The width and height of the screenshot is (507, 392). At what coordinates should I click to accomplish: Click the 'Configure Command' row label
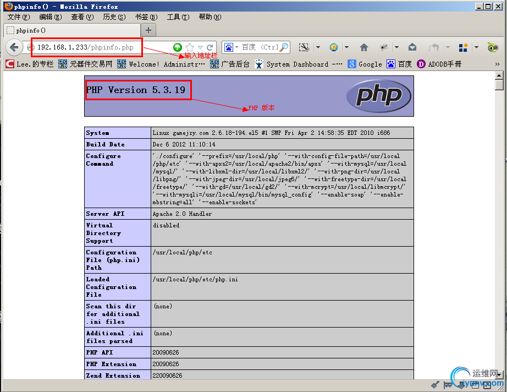tap(103, 160)
